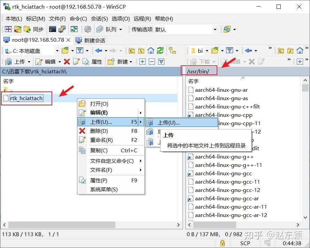The image size is (310, 248).
Task: Click the preferences gear icon
Action: pyautogui.click(x=87, y=29)
